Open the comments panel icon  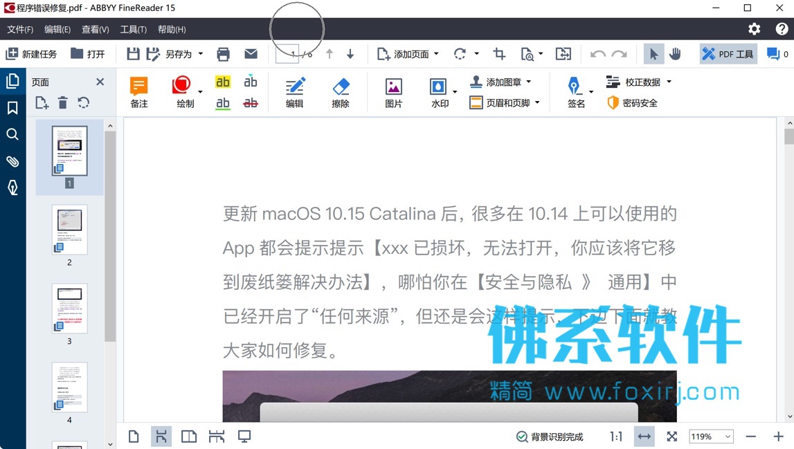click(x=773, y=54)
